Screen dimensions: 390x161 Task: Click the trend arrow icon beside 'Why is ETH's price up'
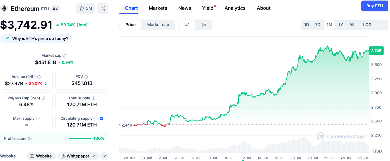7,39
